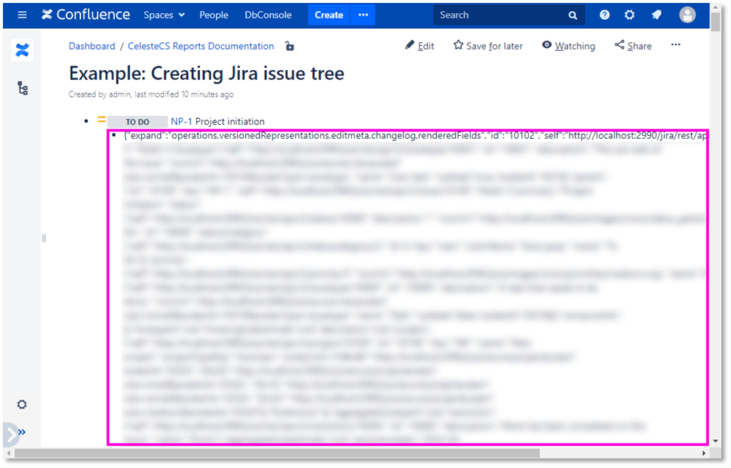Edit the page
731x468 pixels.
[420, 46]
